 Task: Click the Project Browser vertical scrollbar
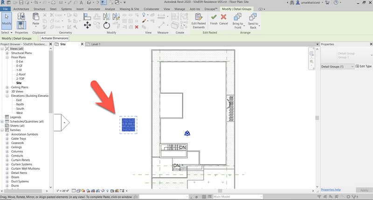[x=50, y=93]
